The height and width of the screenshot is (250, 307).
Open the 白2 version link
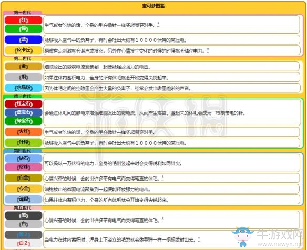(24, 243)
